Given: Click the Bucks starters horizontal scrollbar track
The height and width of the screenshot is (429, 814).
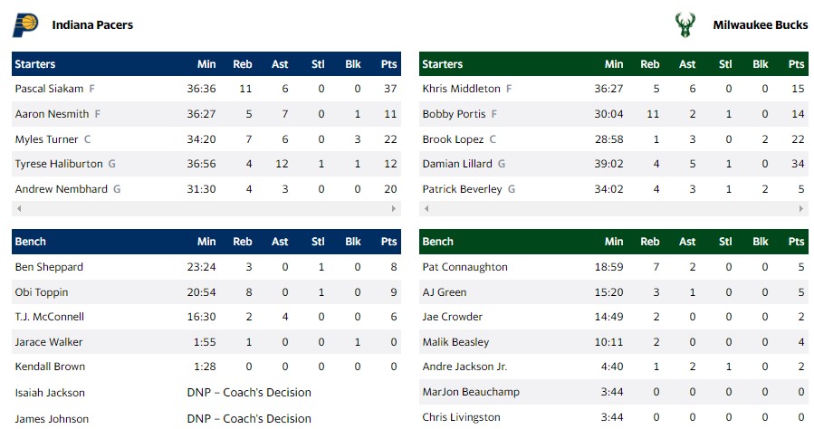Looking at the screenshot, I should (614, 208).
